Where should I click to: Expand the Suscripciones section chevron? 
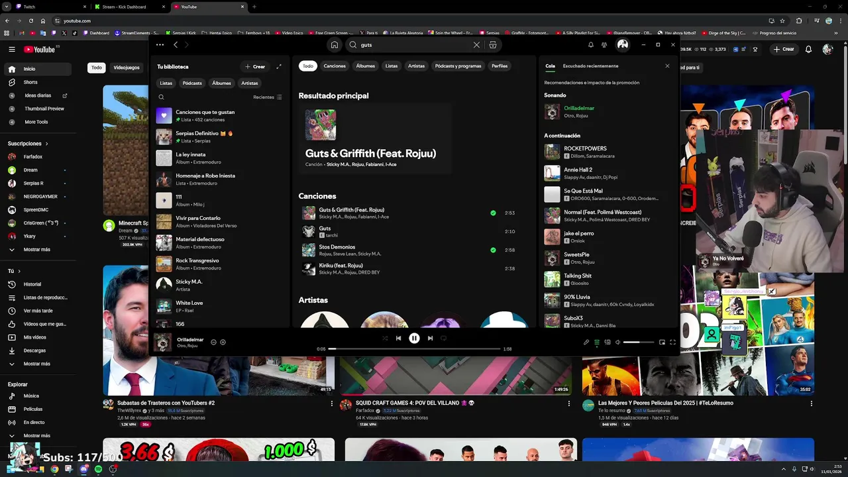coord(47,144)
